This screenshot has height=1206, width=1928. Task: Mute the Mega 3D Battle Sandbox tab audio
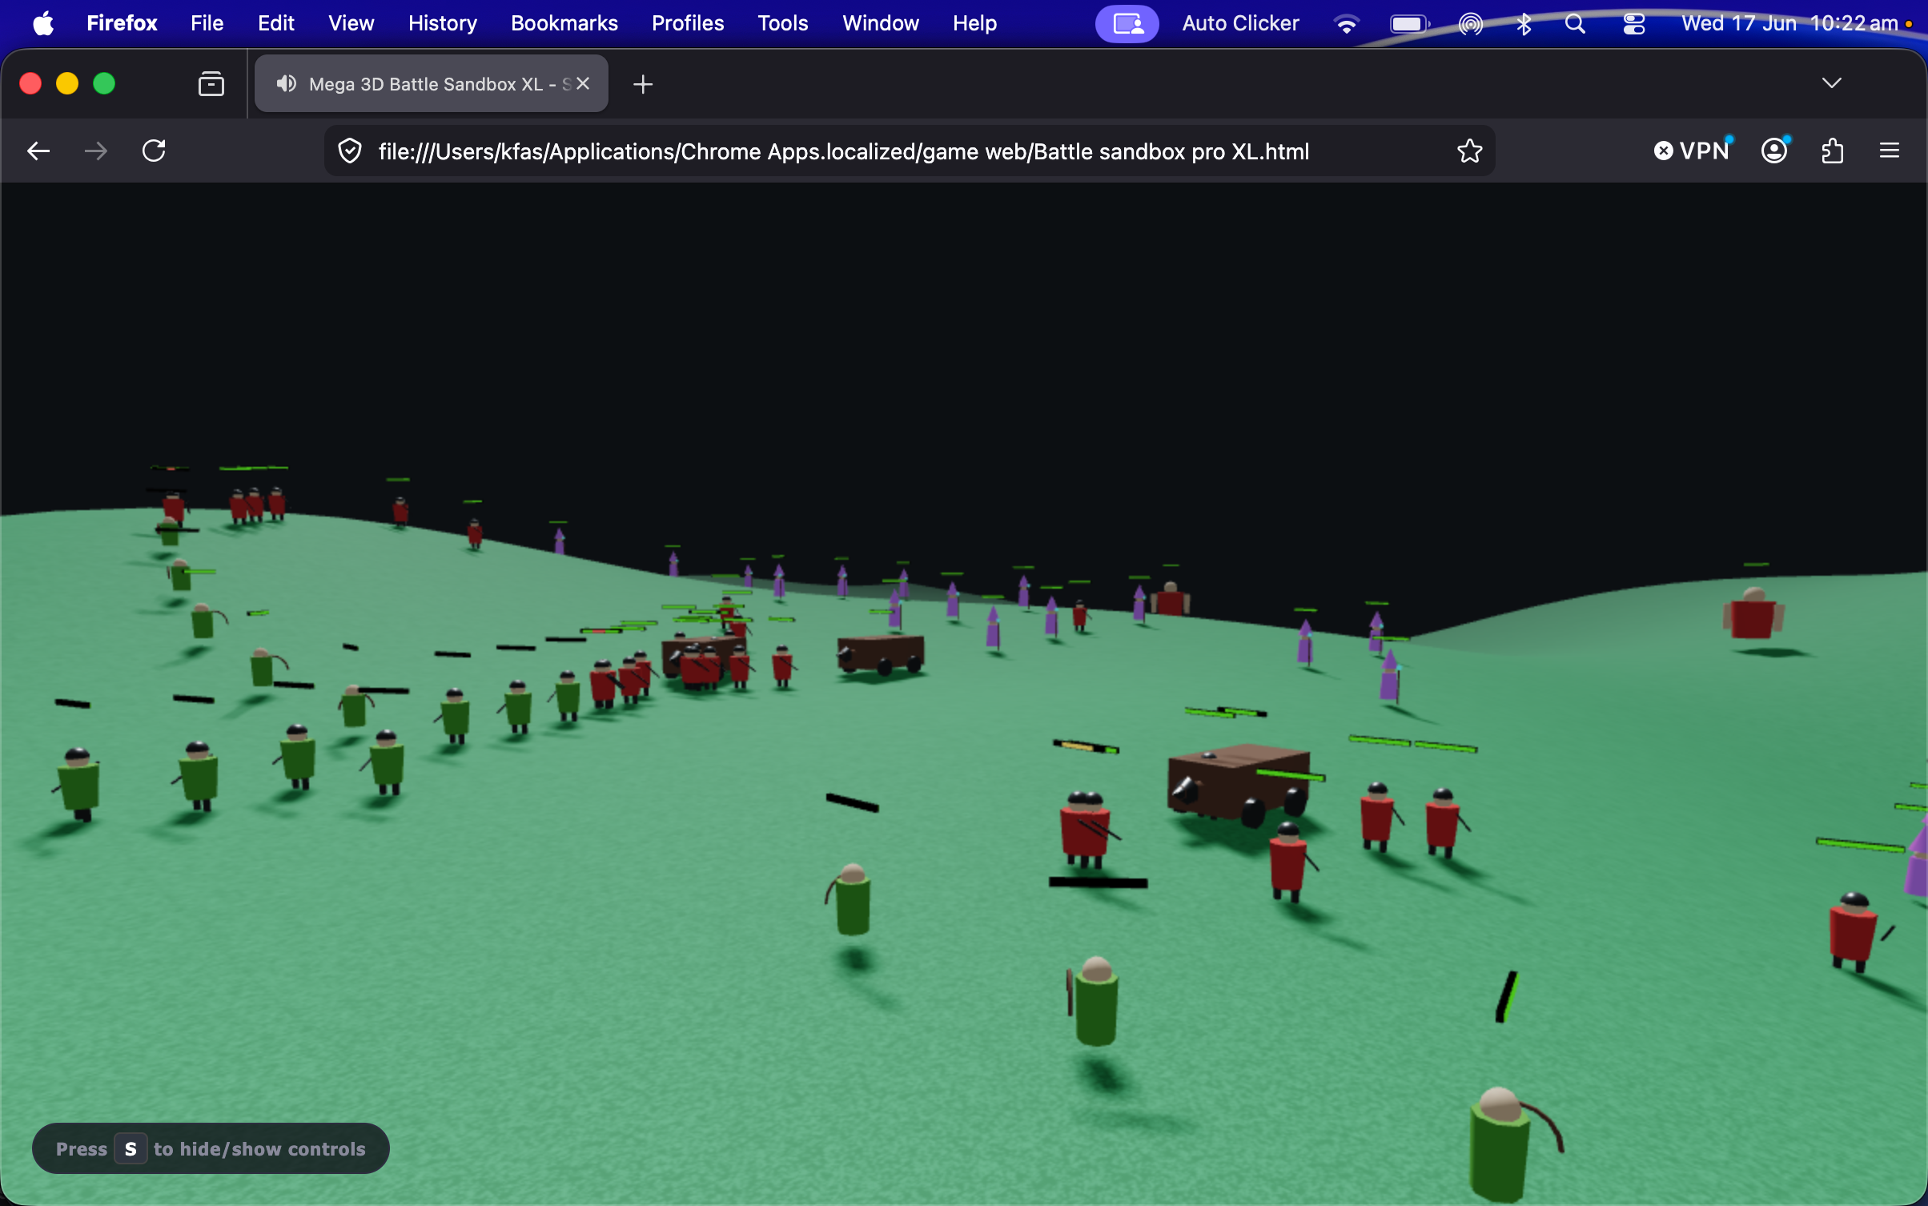[286, 83]
